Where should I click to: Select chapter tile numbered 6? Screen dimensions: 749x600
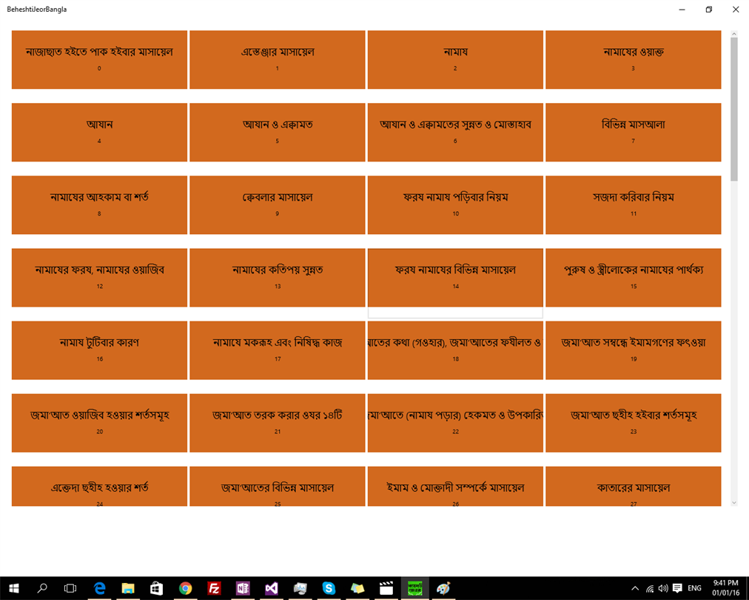(455, 133)
